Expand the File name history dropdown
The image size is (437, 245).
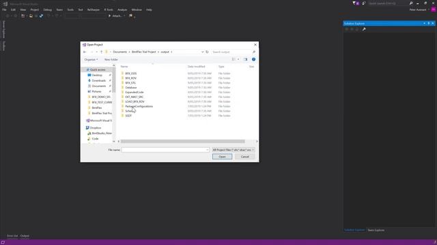(207, 150)
